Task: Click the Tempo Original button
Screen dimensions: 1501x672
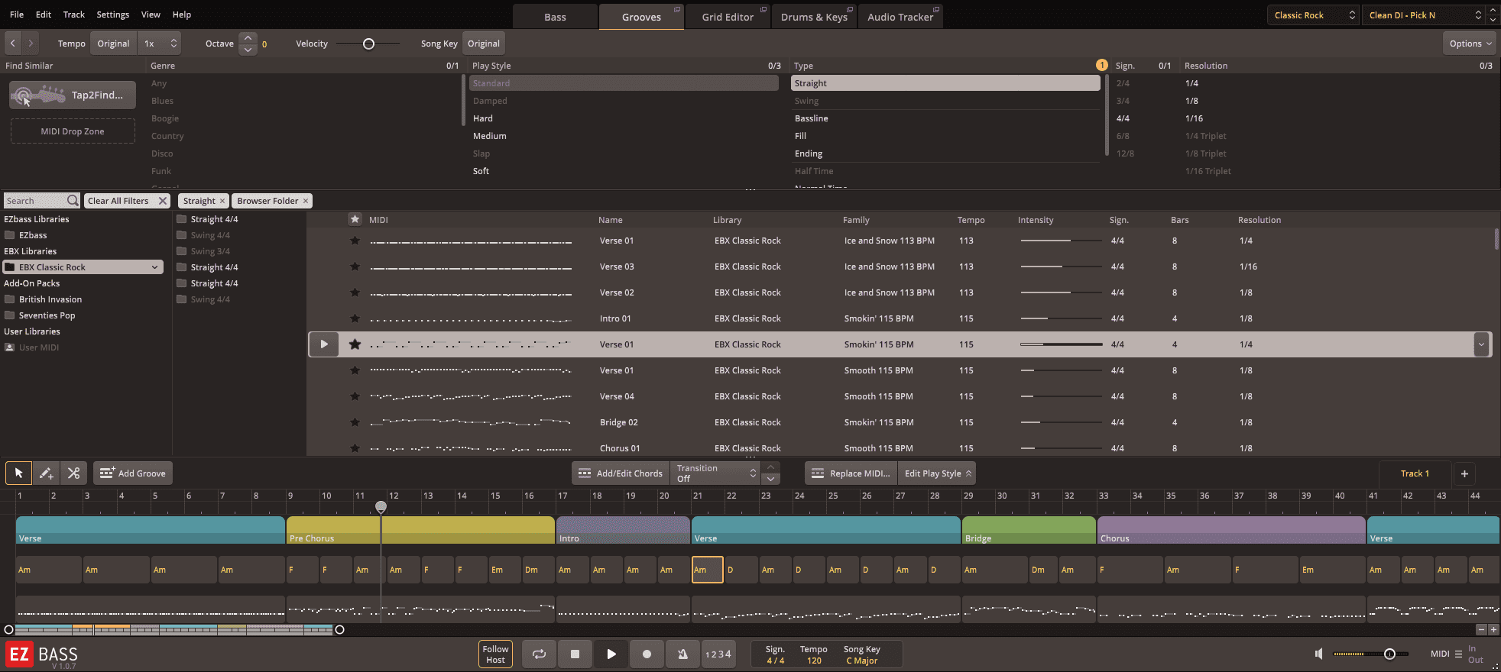Action: click(113, 44)
